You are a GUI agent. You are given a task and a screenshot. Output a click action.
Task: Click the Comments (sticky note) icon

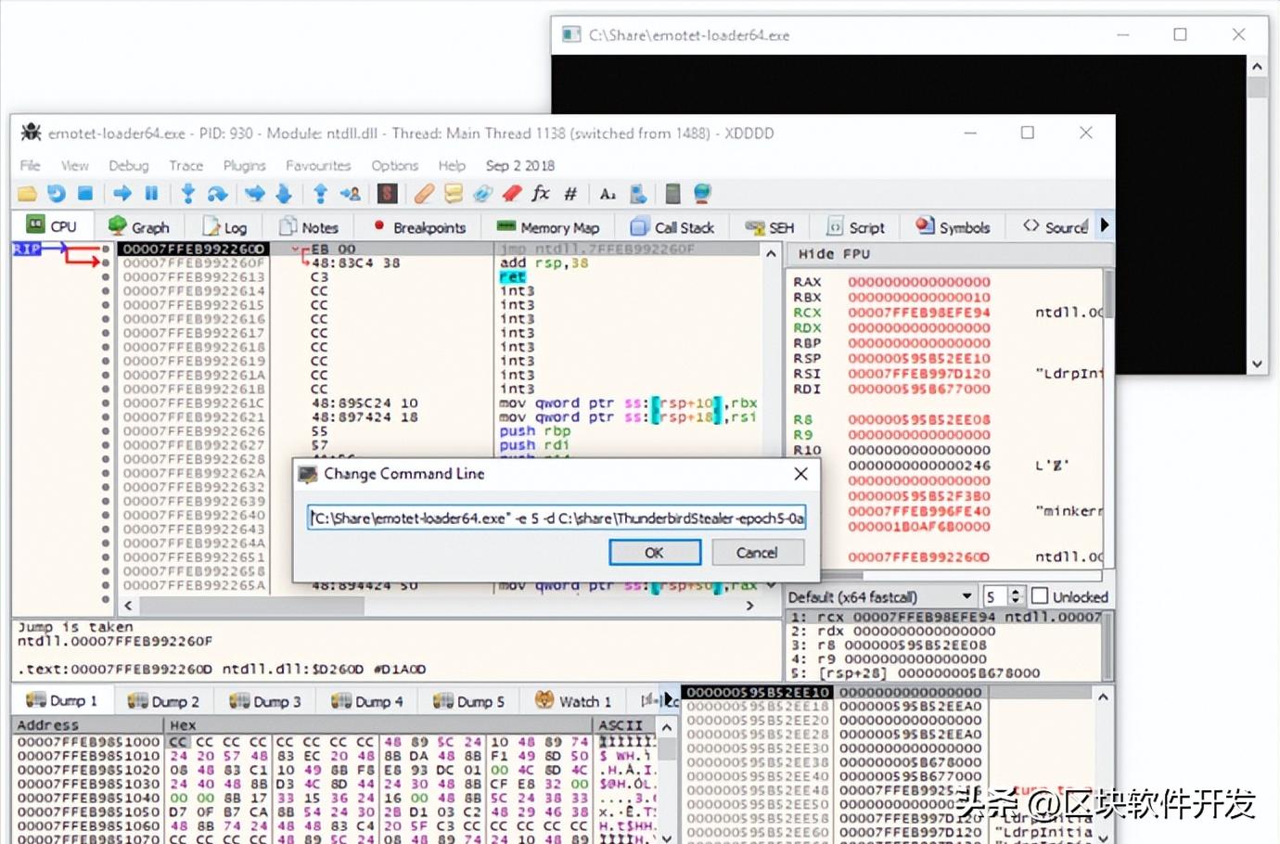tap(454, 193)
